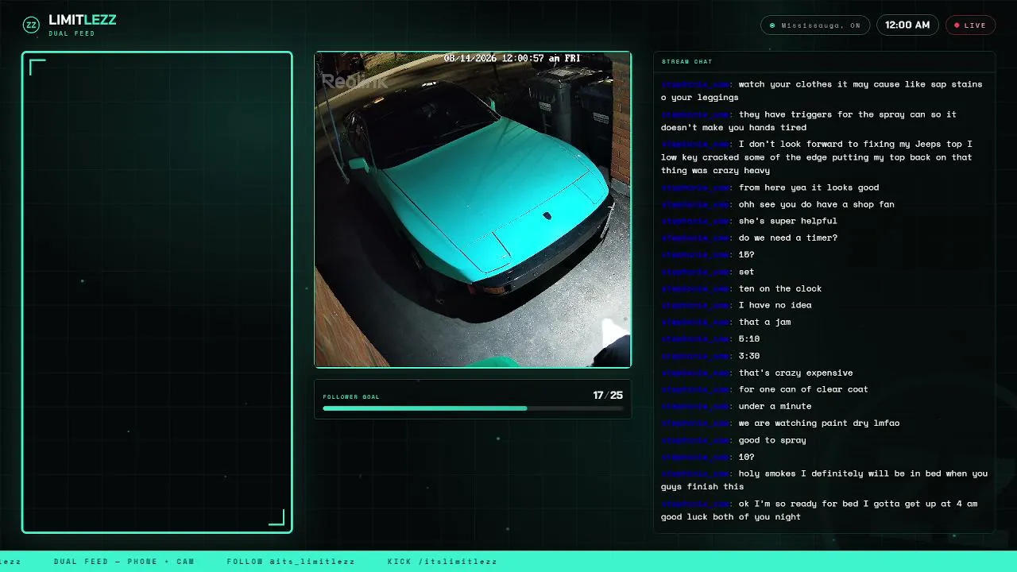Click the camera timestamp 08/14/2026 12:00:57 am FRI

[x=512, y=59]
